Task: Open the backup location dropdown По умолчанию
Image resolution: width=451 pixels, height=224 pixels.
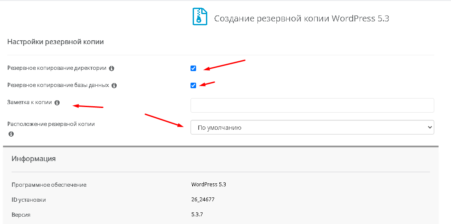Action: pos(312,127)
